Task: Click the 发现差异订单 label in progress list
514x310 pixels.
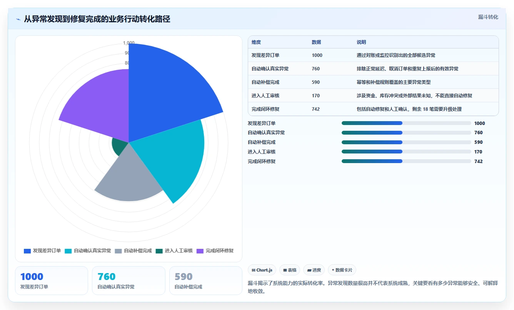Action: tap(262, 123)
